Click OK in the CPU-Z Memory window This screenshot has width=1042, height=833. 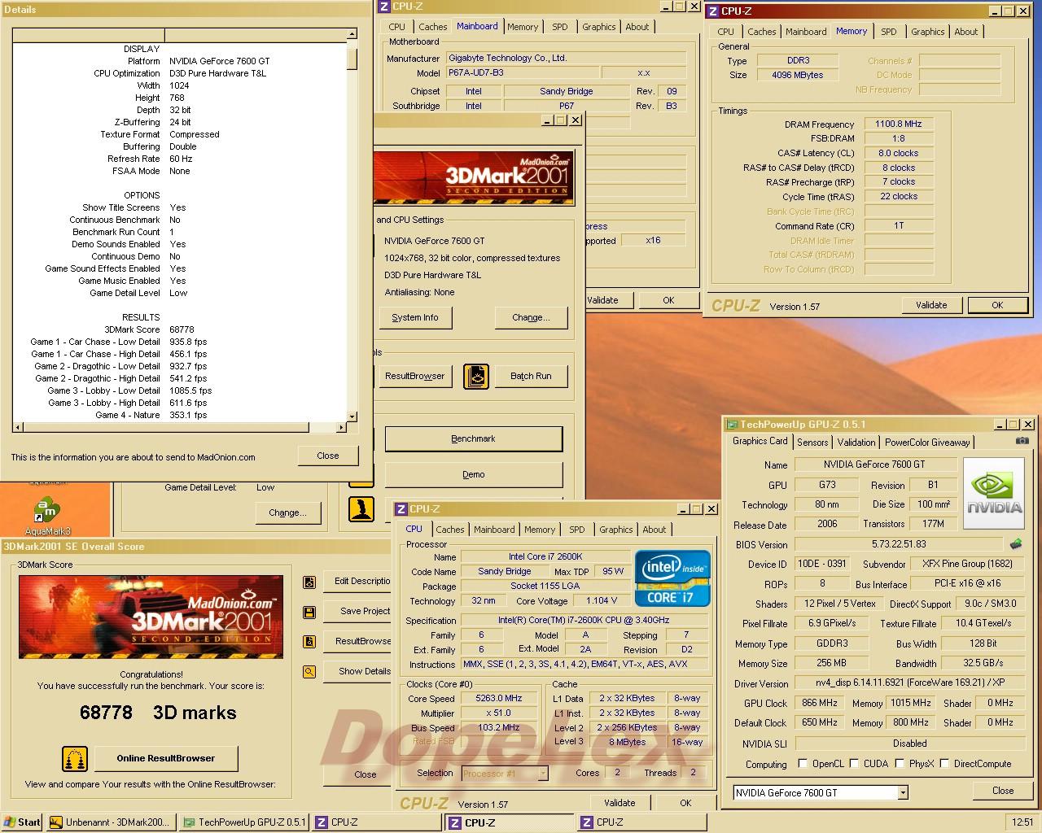(997, 305)
